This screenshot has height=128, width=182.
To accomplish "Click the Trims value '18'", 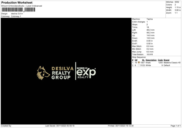I will pyautogui.click(x=148, y=27).
